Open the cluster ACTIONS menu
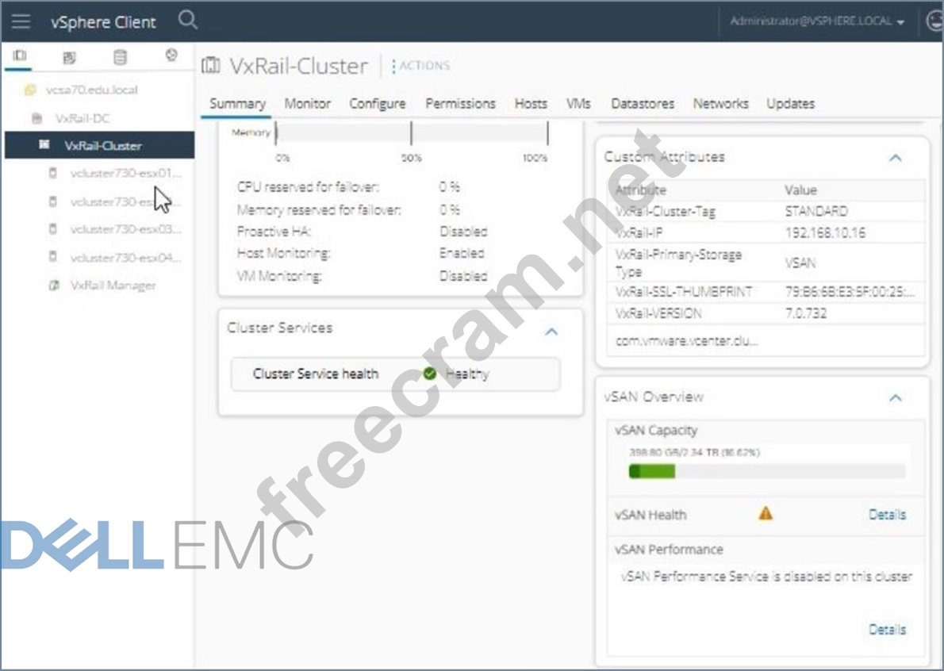Viewport: 944px width, 671px height. (421, 66)
